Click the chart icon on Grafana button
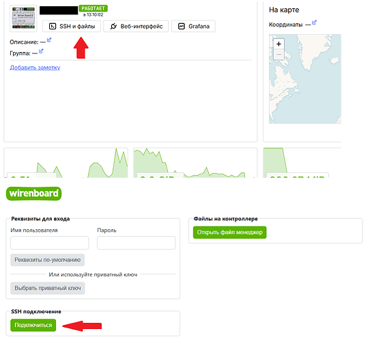 (181, 26)
